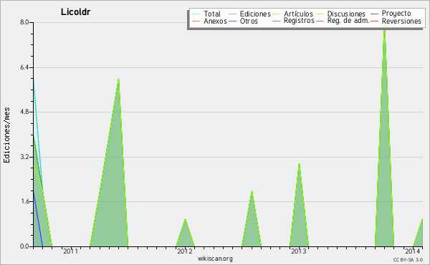Click the chart title Licoldr

click(75, 12)
